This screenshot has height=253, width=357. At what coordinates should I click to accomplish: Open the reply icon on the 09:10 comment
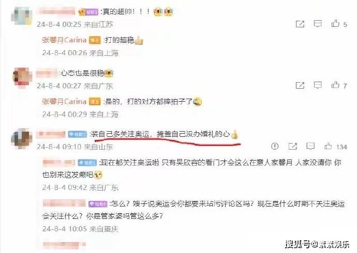[x=310, y=146]
